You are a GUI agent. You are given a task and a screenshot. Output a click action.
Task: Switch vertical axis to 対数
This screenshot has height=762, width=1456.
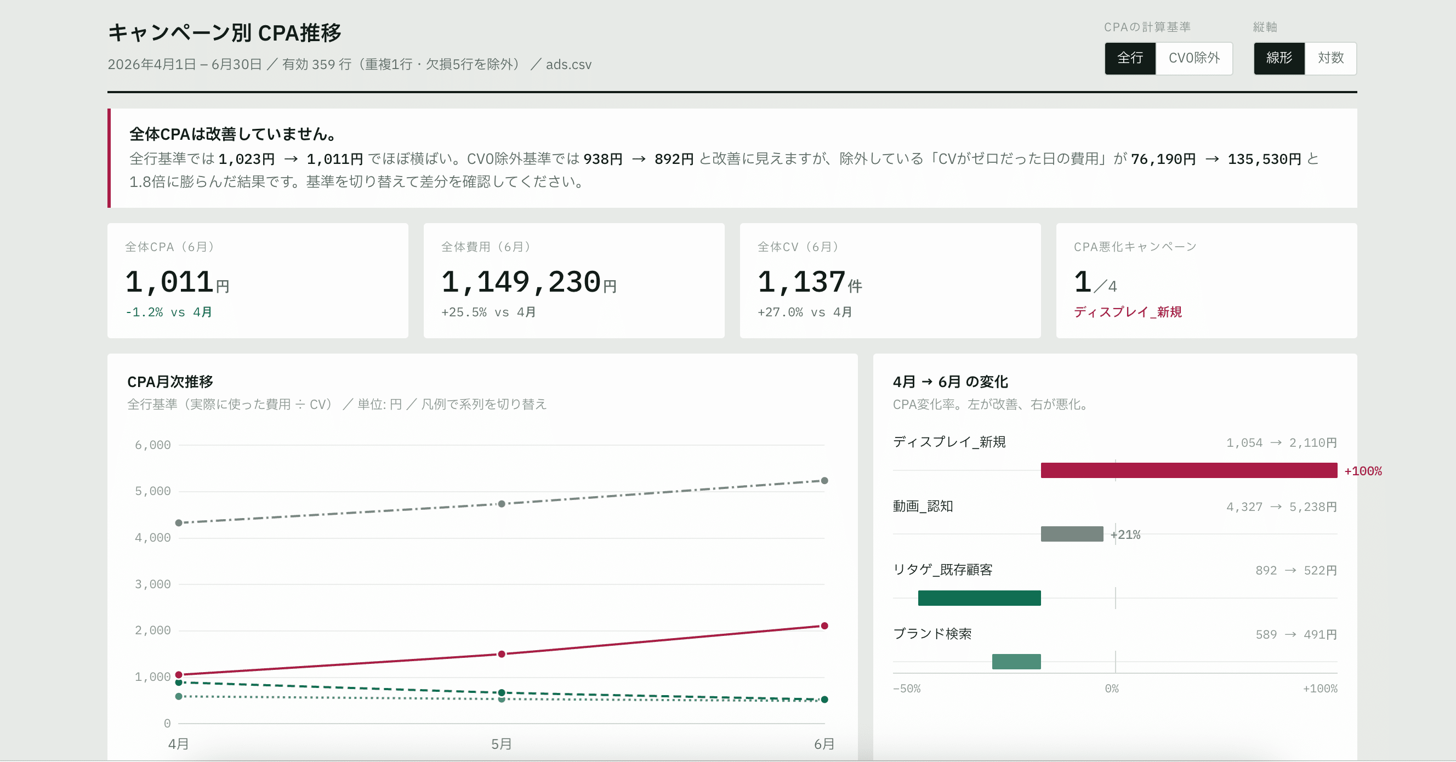[1330, 58]
